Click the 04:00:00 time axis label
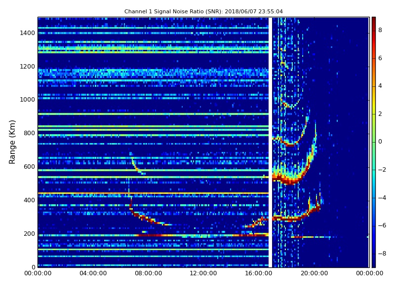The image size is (395, 296). tap(93, 273)
